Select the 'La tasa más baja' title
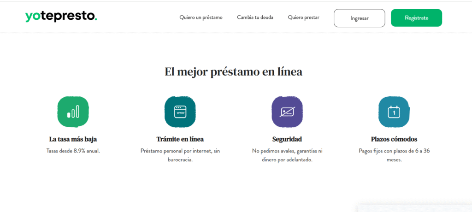This screenshot has width=472, height=212. [73, 140]
